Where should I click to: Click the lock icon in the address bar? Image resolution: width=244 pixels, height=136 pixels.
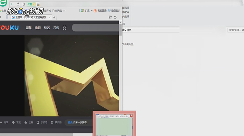click(38, 4)
